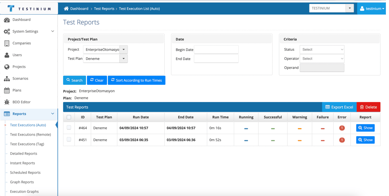Click the Dashboard gauge icon in sidebar
Image resolution: width=389 pixels, height=196 pixels.
click(7, 20)
